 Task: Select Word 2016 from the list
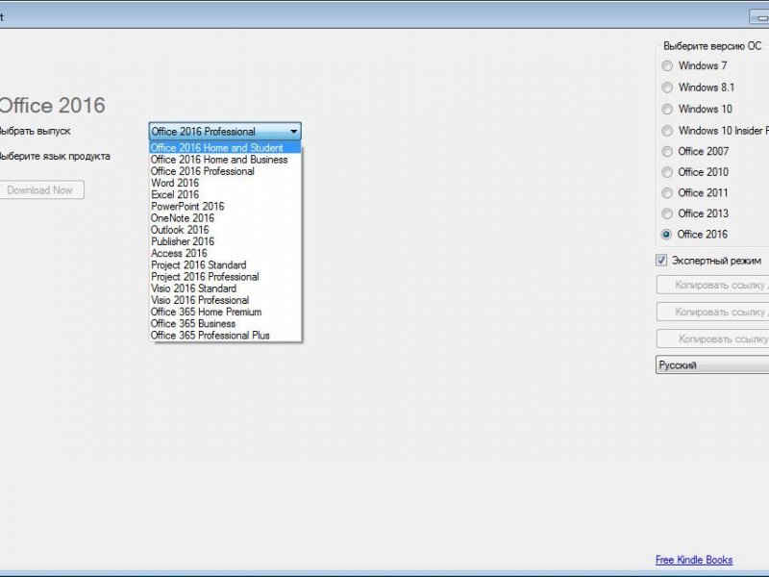tap(225, 183)
